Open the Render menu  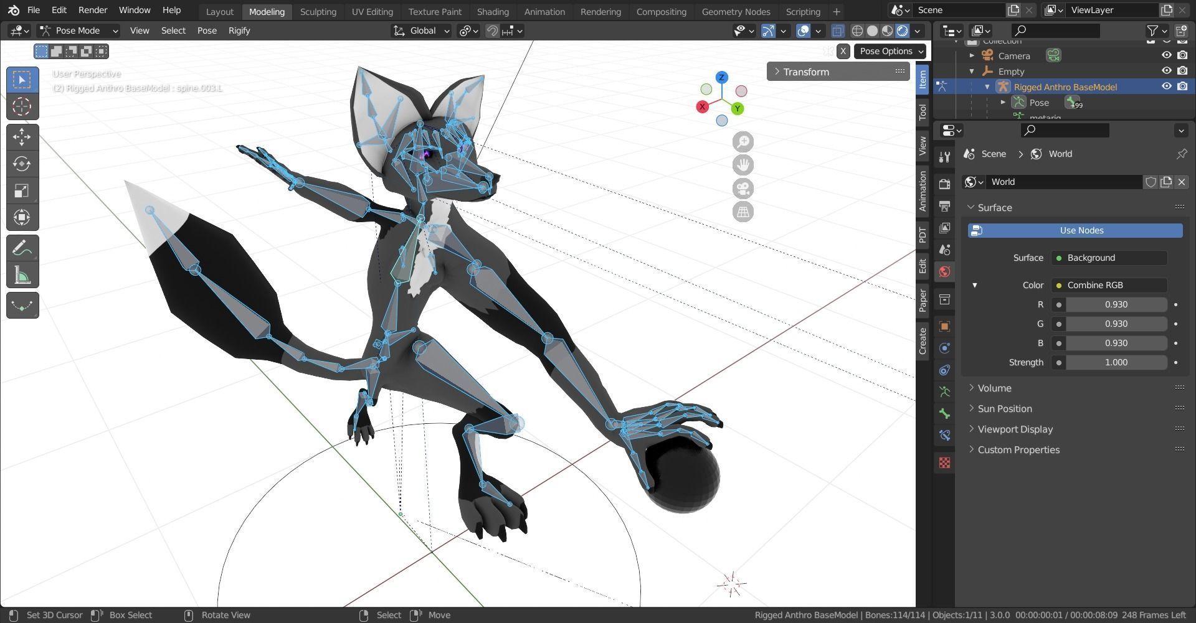93,10
